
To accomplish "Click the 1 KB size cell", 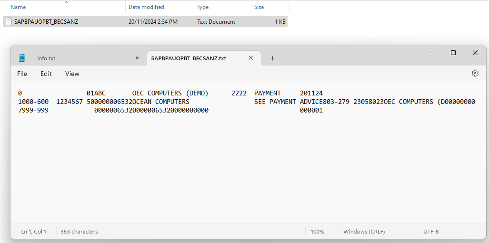I will point(280,22).
